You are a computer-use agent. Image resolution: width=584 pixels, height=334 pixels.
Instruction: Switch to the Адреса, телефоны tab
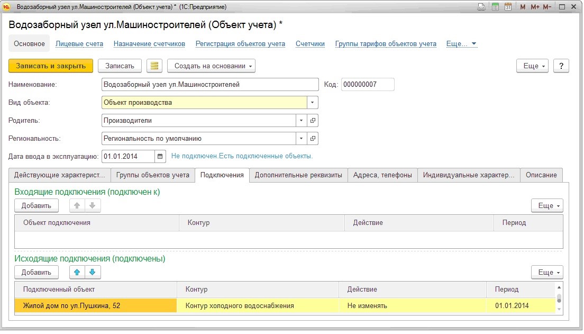[382, 175]
